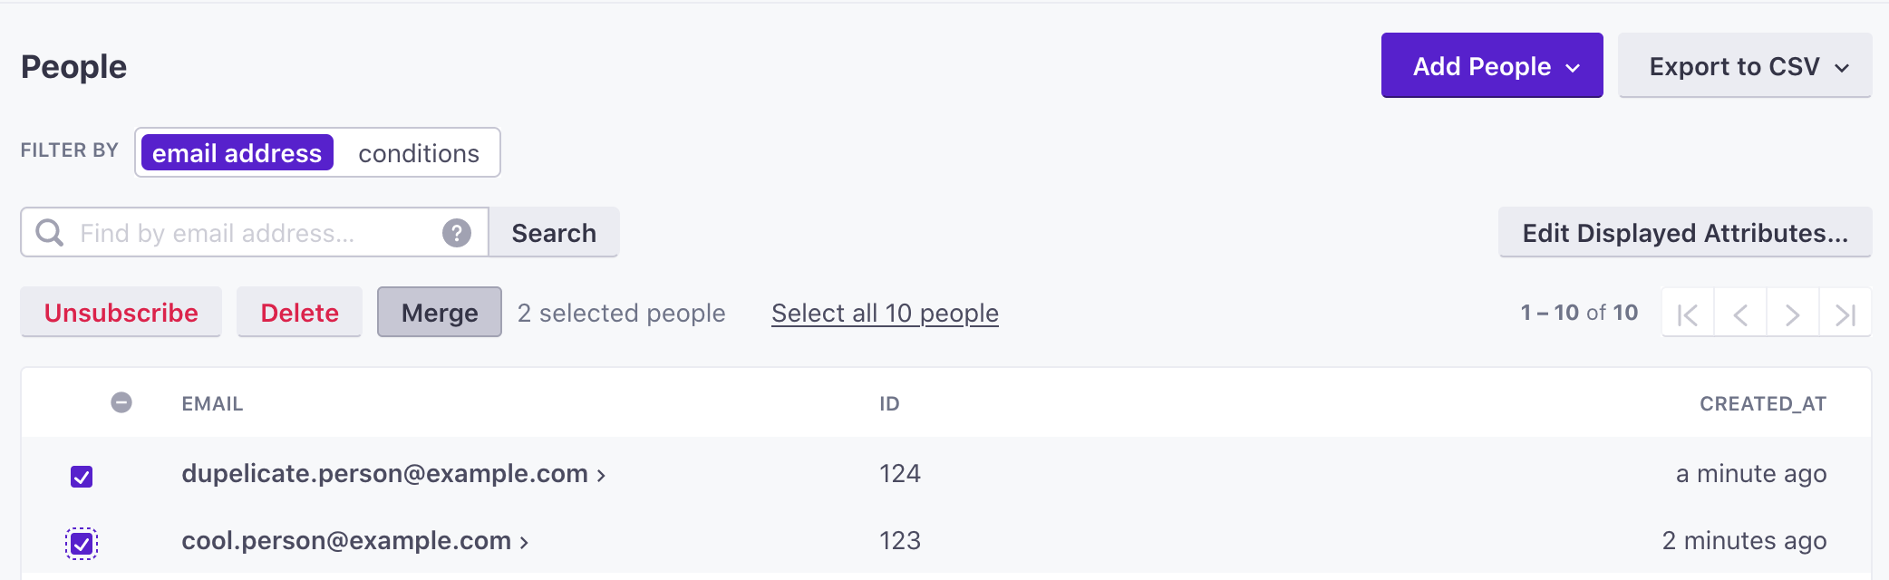Click Select all 10 people link
Image resolution: width=1889 pixels, height=580 pixels.
(x=885, y=313)
